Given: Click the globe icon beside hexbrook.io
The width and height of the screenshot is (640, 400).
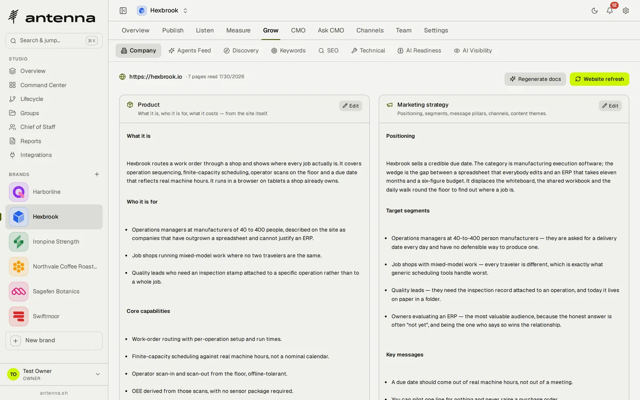Looking at the screenshot, I should coord(123,77).
